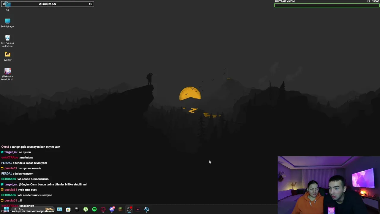The width and height of the screenshot is (380, 214).
Task: Select the Geri Dönüşüm Kutusu recycle bin
Action: tap(7, 41)
